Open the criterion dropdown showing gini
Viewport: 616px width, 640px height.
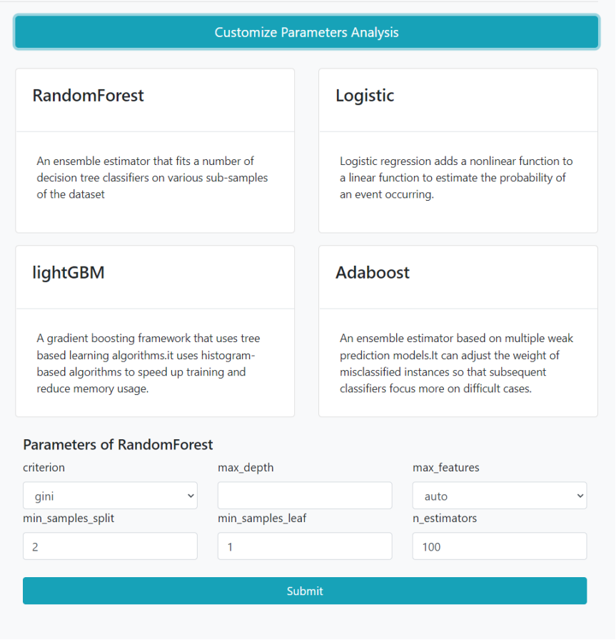coord(110,496)
